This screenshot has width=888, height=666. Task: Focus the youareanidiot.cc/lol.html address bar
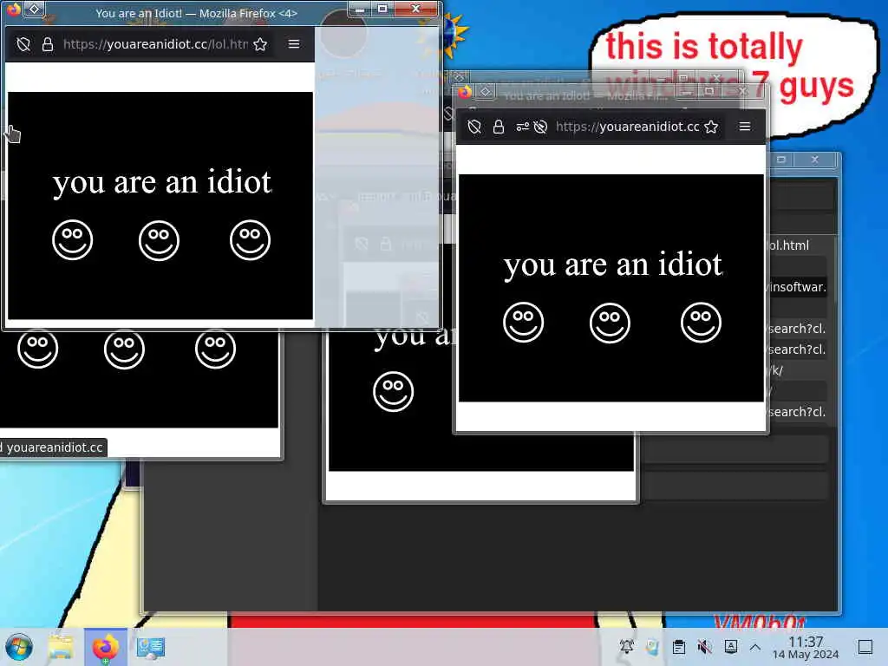coord(155,44)
